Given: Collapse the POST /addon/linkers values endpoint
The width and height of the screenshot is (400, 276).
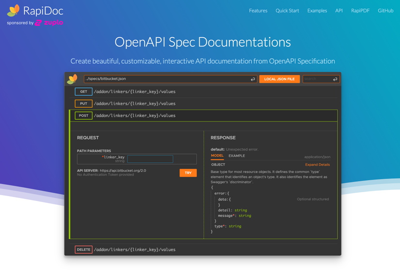Looking at the screenshot, I should (x=203, y=115).
